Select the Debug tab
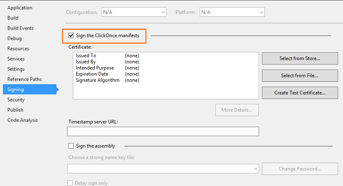The width and height of the screenshot is (343, 186). pyautogui.click(x=14, y=38)
